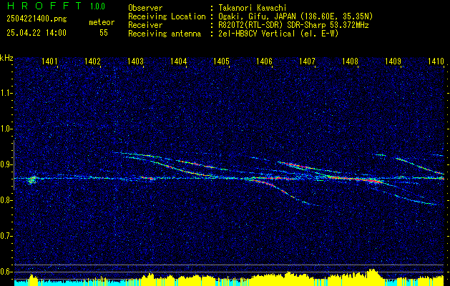Click the time axis marker 1410
Image resolution: width=450 pixels, height=286 pixels.
tap(436, 61)
